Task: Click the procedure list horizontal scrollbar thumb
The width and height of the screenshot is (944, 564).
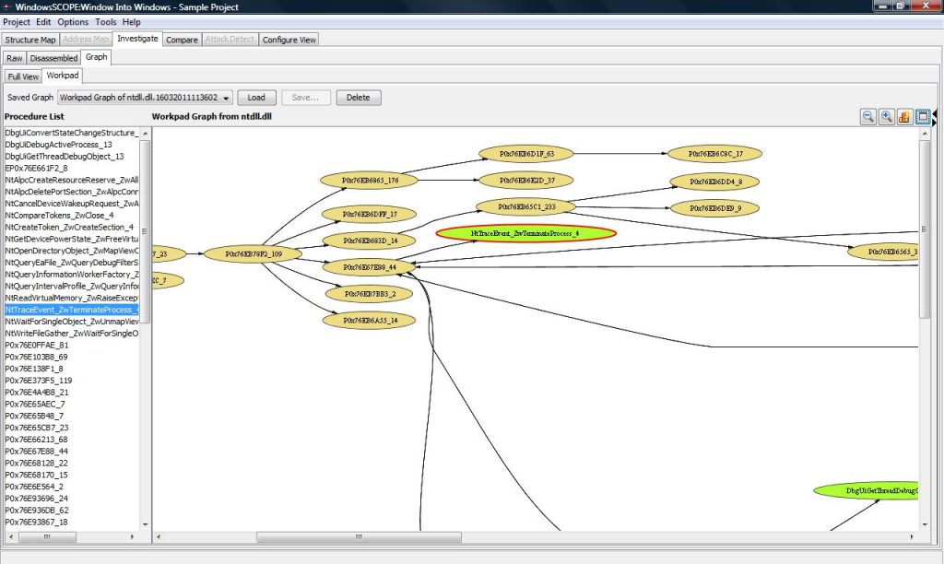Action: [47, 536]
